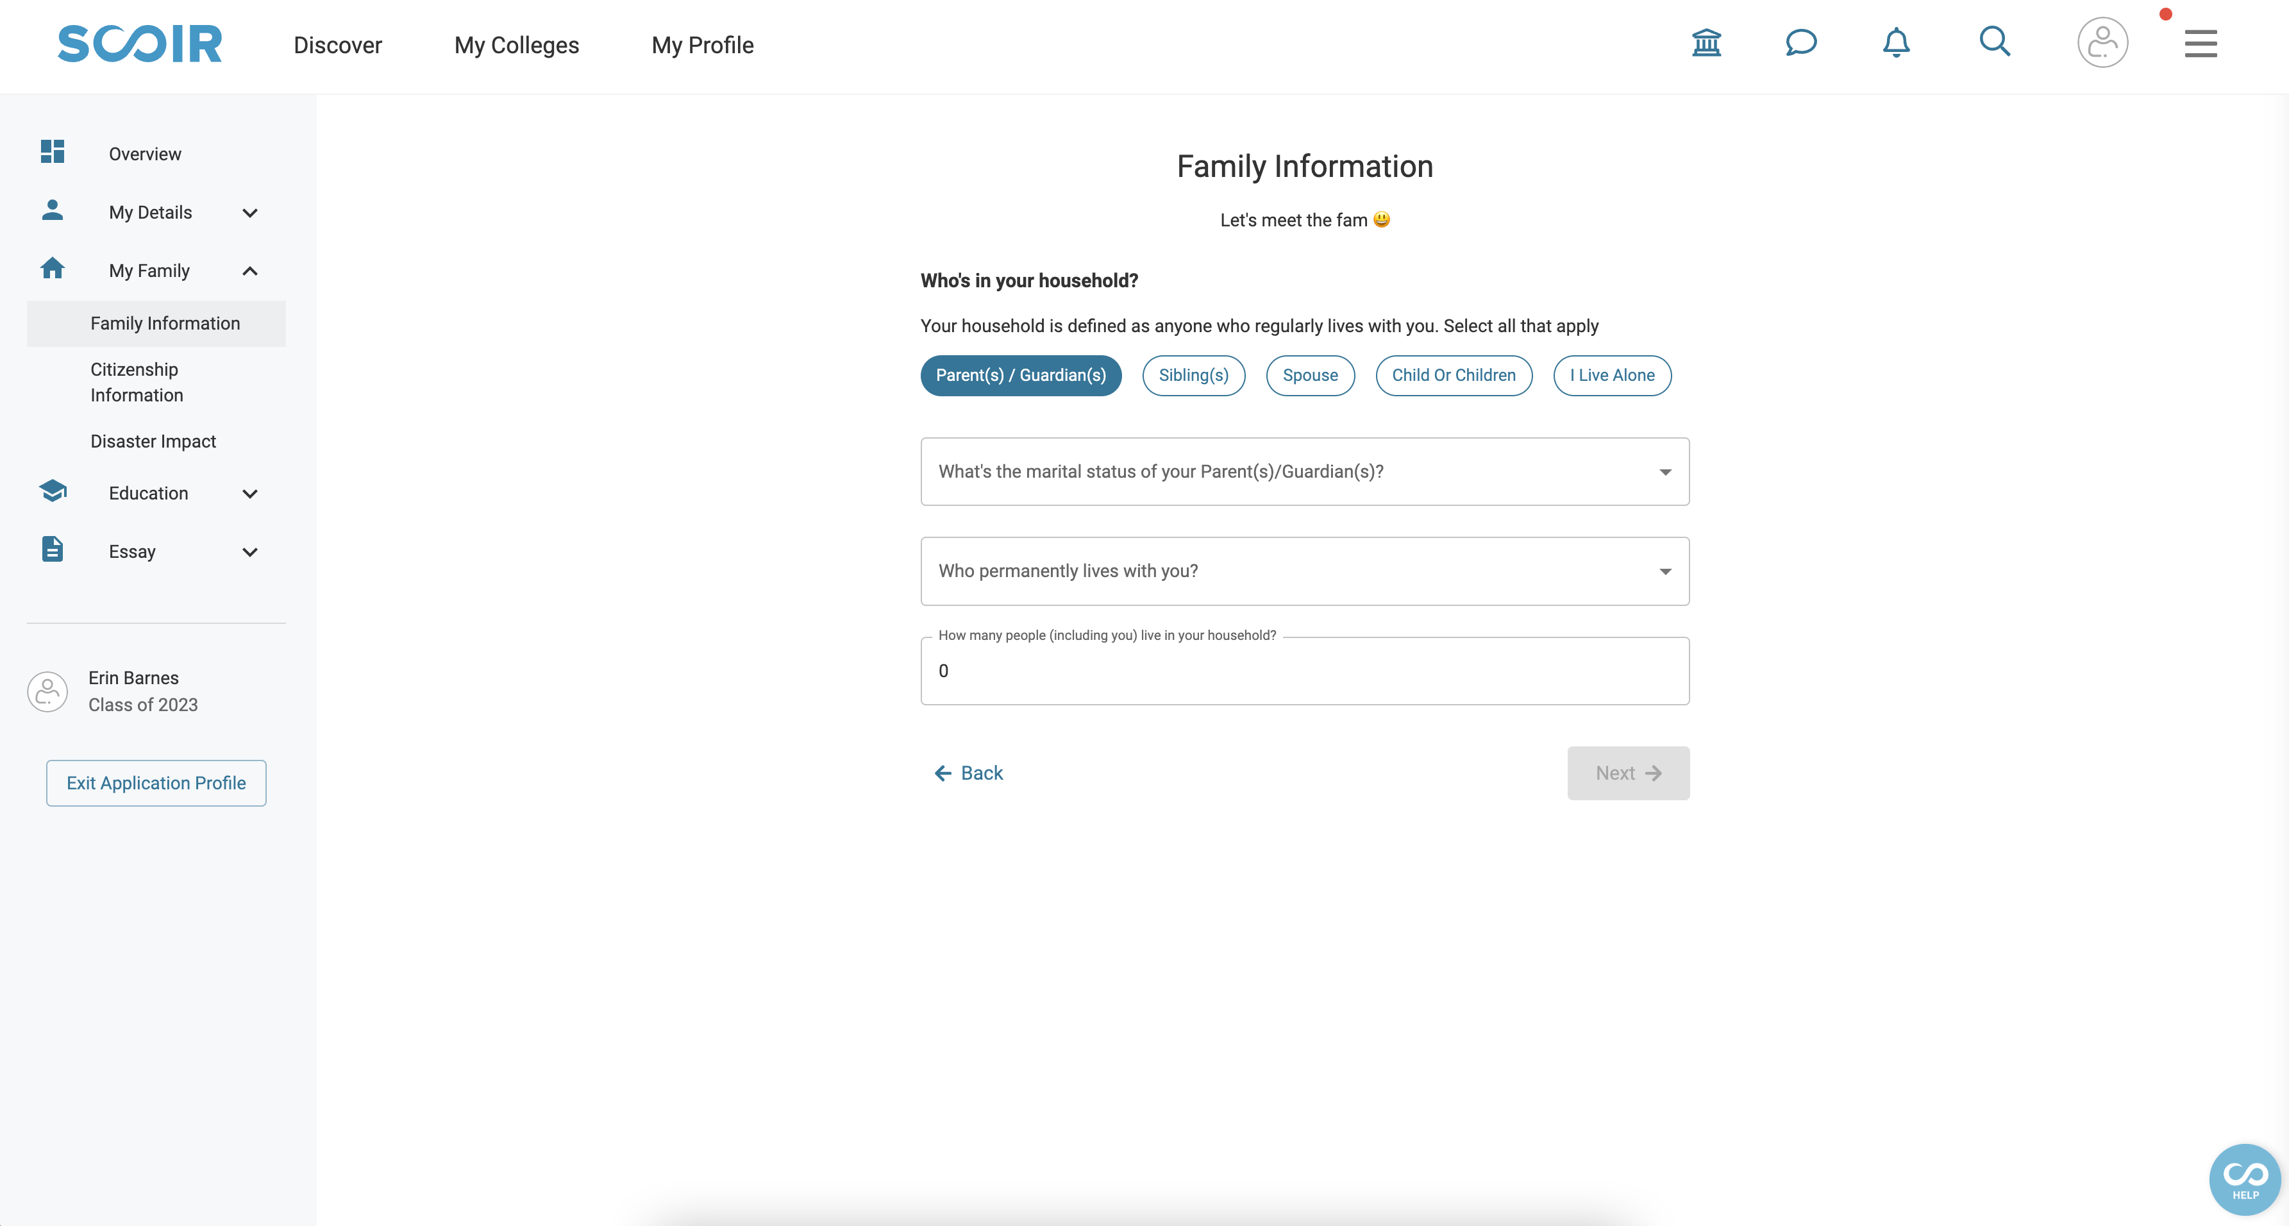
Task: Click Erin Barnes sidebar avatar
Action: click(x=48, y=691)
